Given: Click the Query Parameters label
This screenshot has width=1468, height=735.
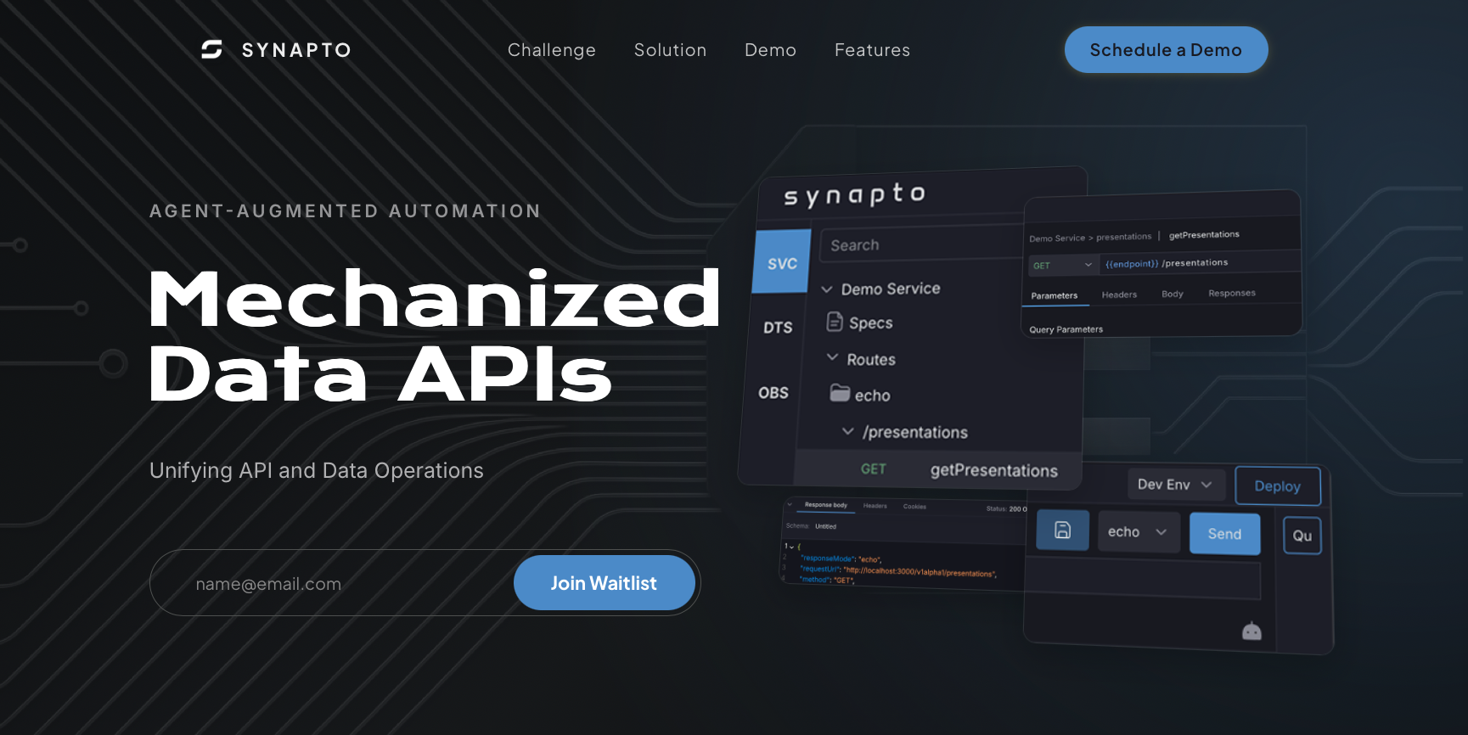Looking at the screenshot, I should pyautogui.click(x=1066, y=329).
